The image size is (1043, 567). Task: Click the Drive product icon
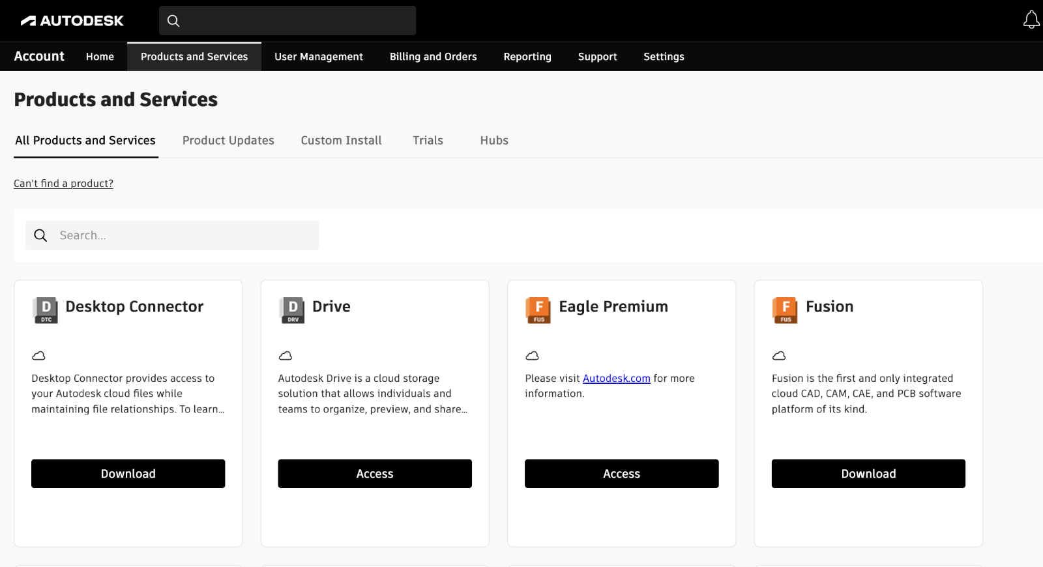(292, 310)
